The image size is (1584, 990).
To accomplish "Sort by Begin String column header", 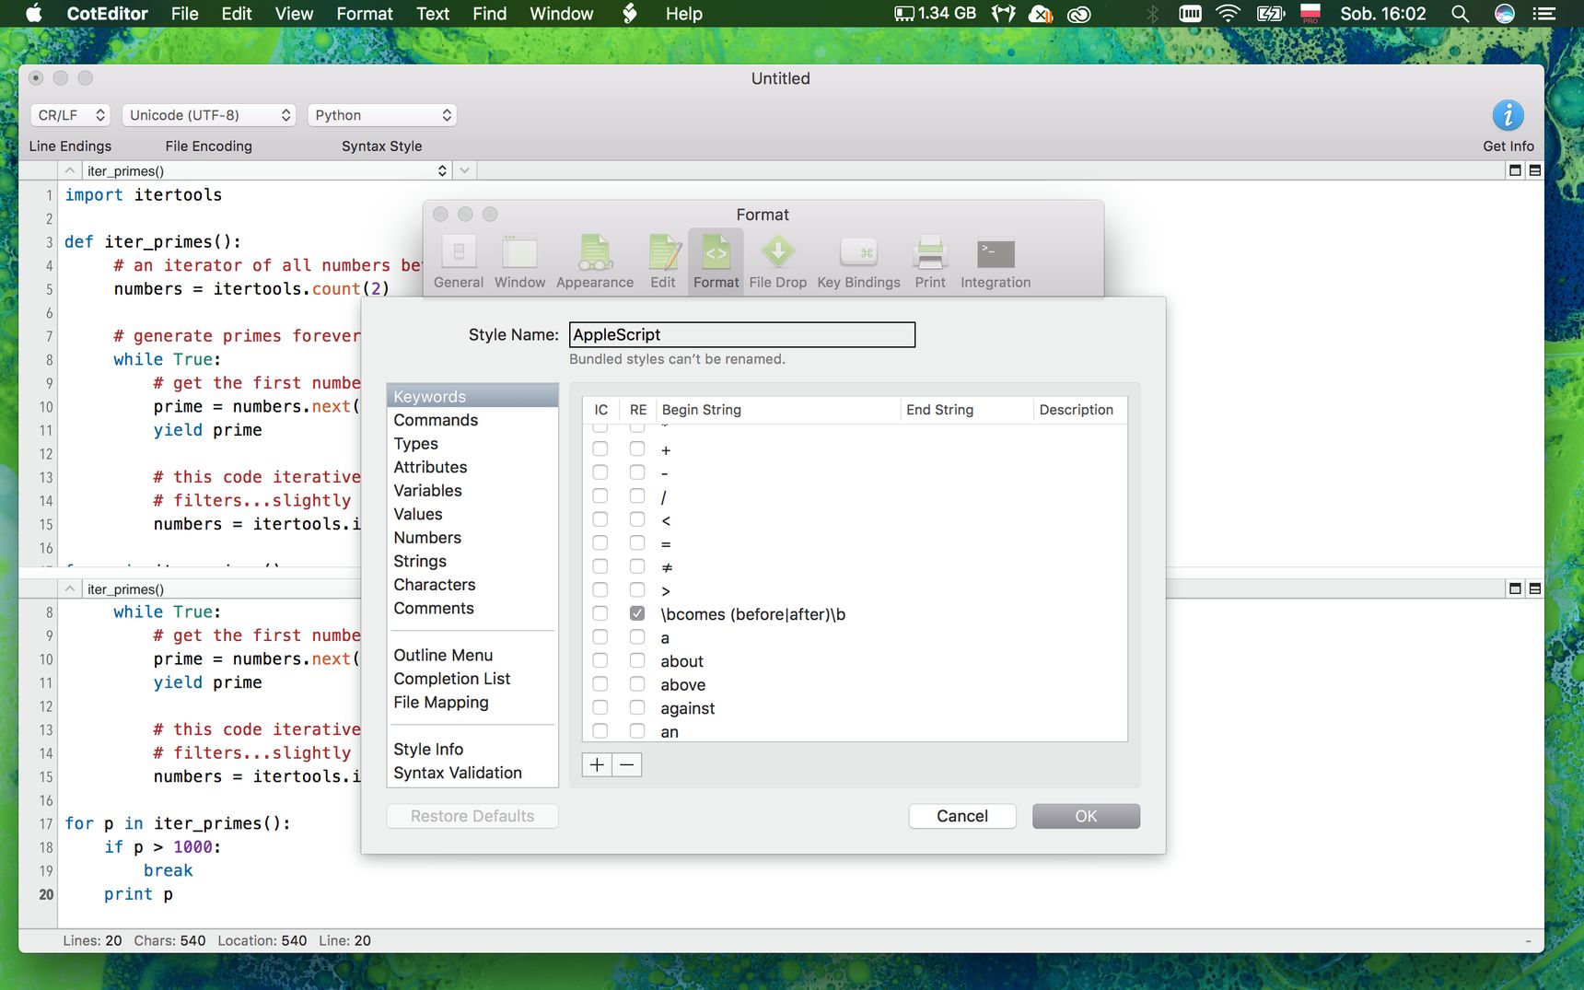I will click(777, 410).
